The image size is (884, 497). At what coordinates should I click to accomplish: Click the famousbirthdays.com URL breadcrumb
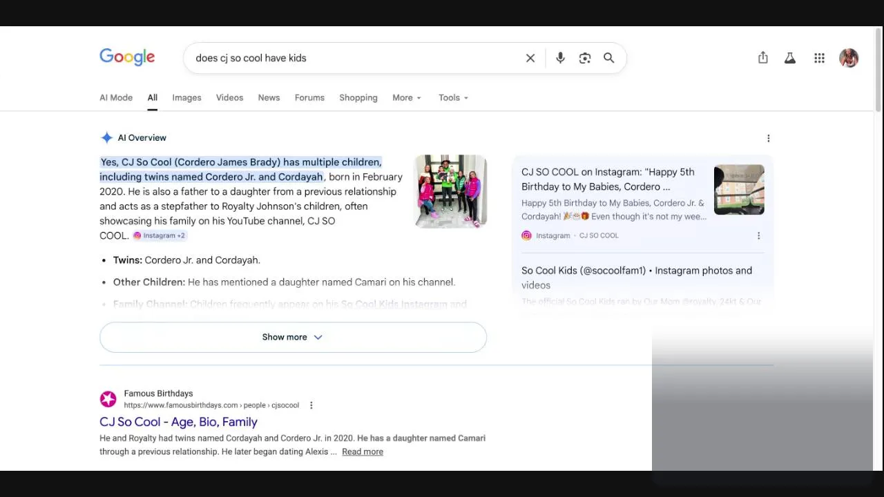click(x=211, y=405)
